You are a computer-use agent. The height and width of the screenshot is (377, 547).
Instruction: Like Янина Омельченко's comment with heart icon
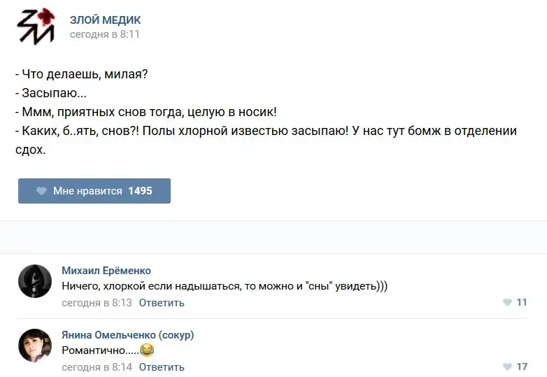[x=507, y=367]
